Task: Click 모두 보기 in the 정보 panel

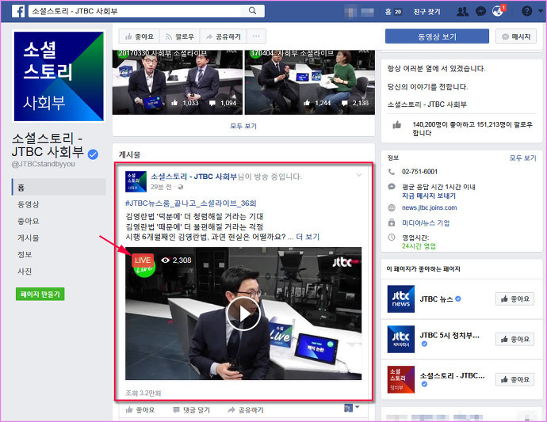Action: pos(522,158)
